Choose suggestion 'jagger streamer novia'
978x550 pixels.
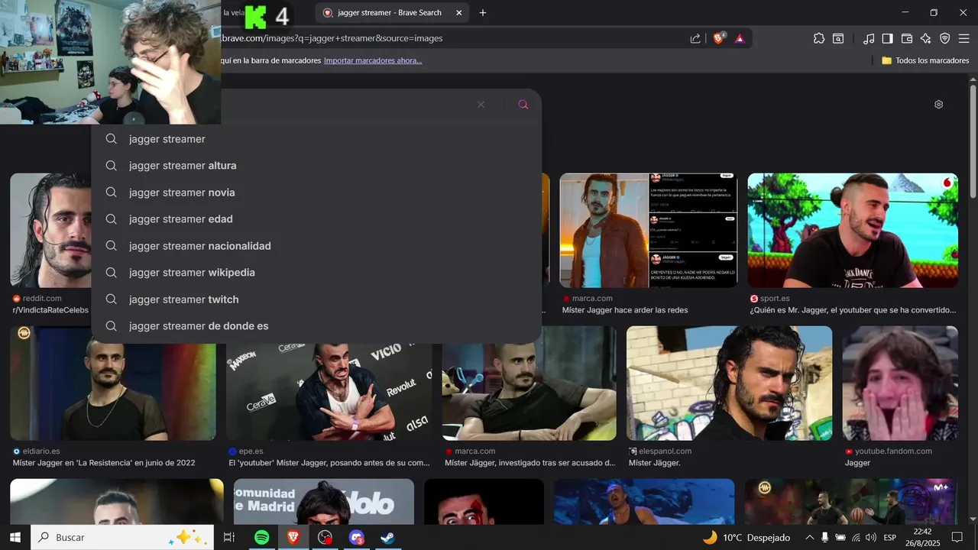316,192
